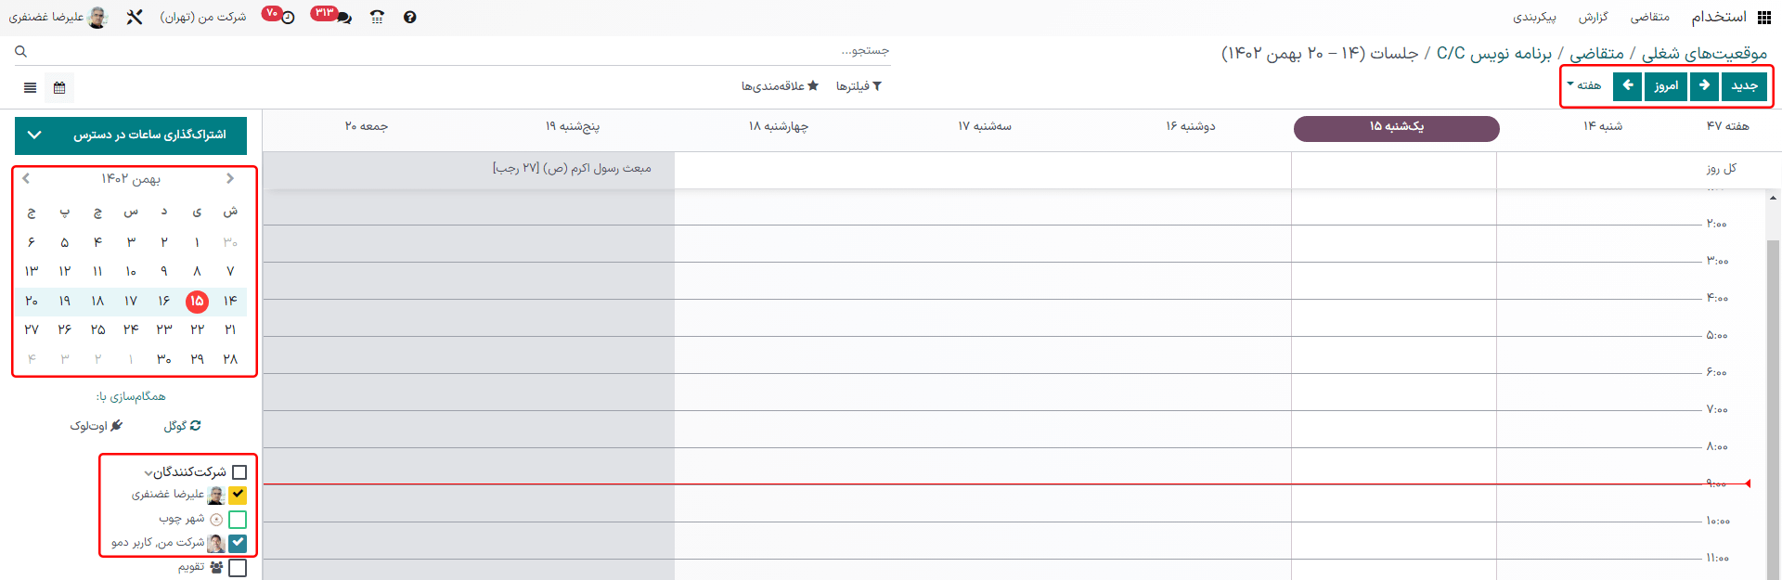Switch to calendar view icon

click(x=59, y=87)
